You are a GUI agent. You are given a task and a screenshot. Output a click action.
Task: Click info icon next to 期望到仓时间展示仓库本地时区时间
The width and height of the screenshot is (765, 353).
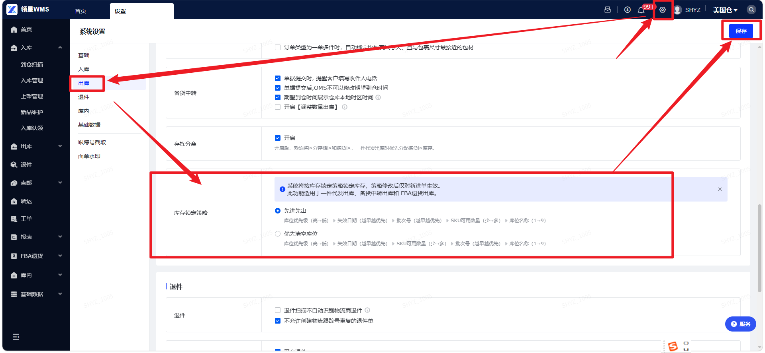tap(379, 97)
